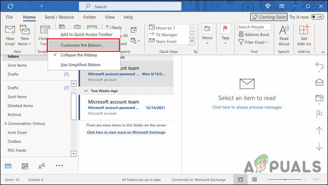Image resolution: width=328 pixels, height=185 pixels.
Task: Choose Customize the Ribbon... menu entry
Action: 84,45
